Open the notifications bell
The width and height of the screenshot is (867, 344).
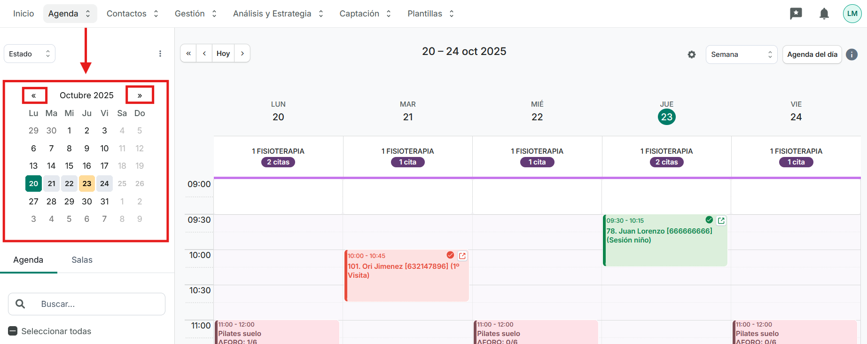824,14
